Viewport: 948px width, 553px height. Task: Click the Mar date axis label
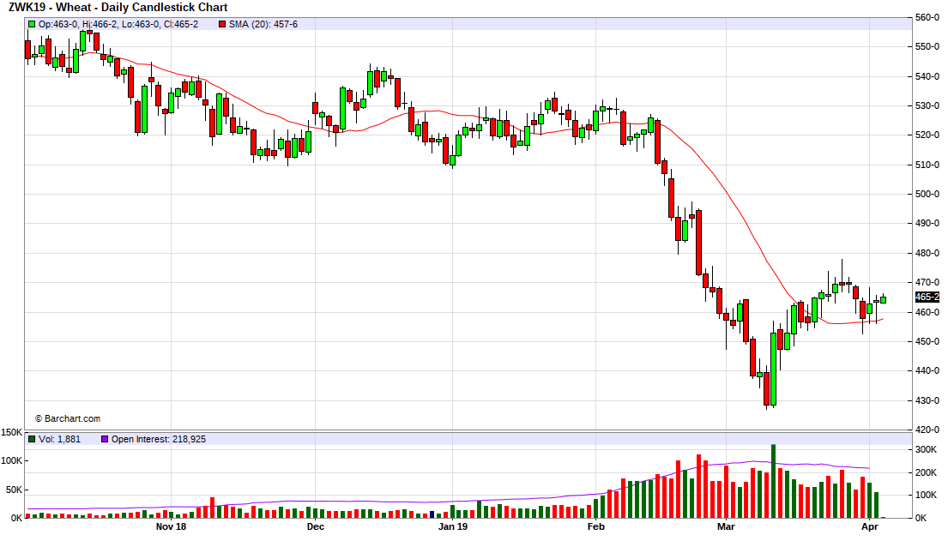726,526
